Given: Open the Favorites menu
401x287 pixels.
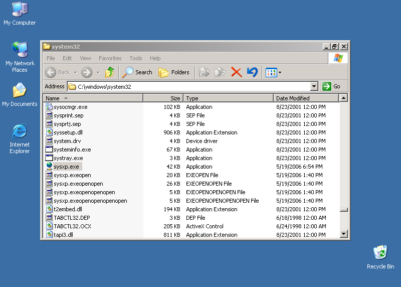Looking at the screenshot, I should [x=110, y=58].
